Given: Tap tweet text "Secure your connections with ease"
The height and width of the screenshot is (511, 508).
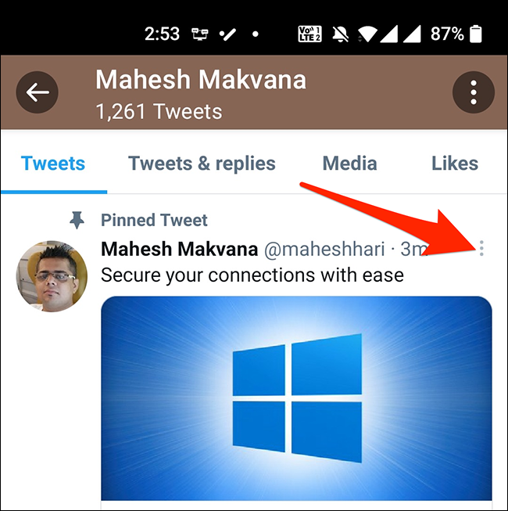Looking at the screenshot, I should coord(252,275).
